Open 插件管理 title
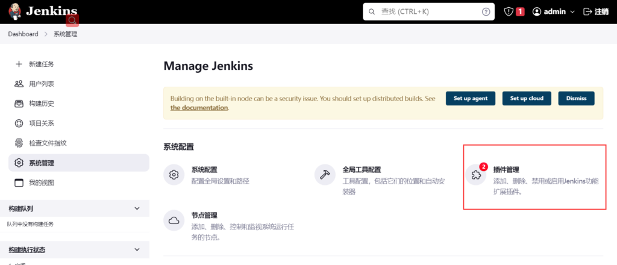 click(506, 170)
